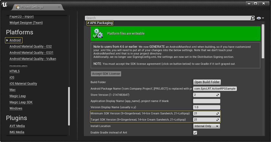The image size is (271, 142).
Task: Toggle Enable Gradle instead of Ant checkbox
Action: (x=195, y=133)
